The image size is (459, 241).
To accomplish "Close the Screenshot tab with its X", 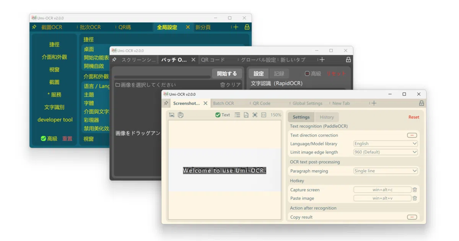I will click(205, 103).
